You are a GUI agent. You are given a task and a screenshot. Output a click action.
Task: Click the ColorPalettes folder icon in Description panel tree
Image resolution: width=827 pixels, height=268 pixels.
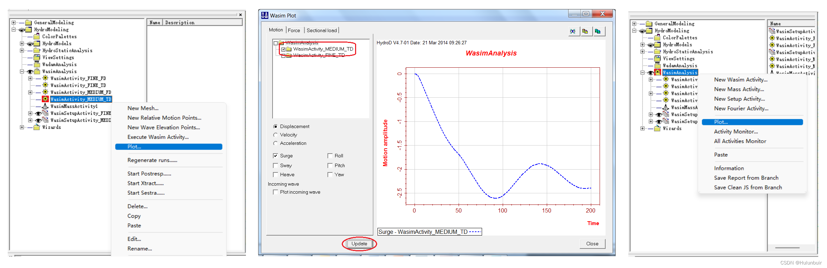pyautogui.click(x=37, y=36)
